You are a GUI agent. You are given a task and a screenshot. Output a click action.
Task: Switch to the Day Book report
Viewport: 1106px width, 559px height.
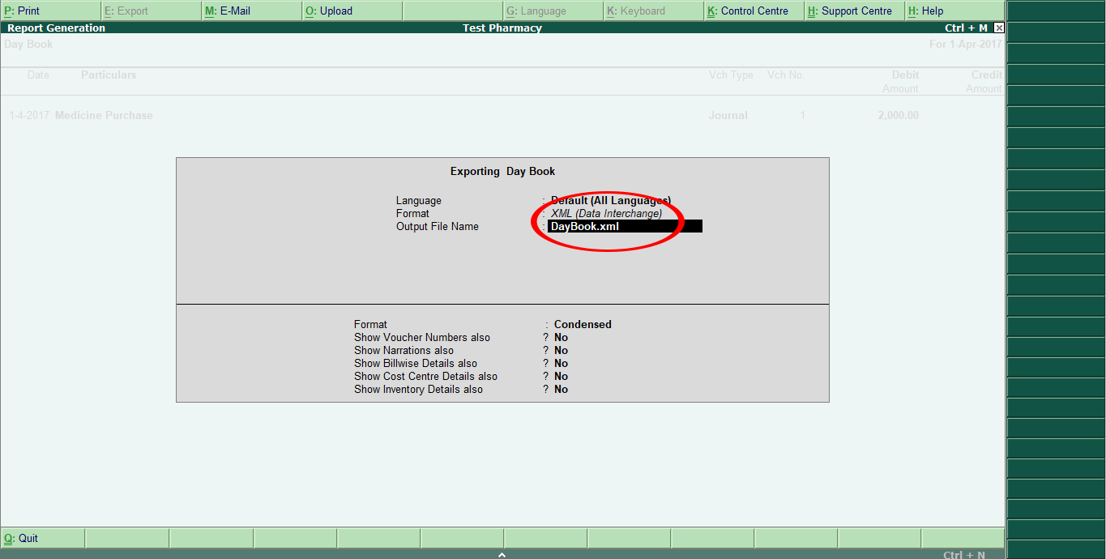tap(28, 45)
